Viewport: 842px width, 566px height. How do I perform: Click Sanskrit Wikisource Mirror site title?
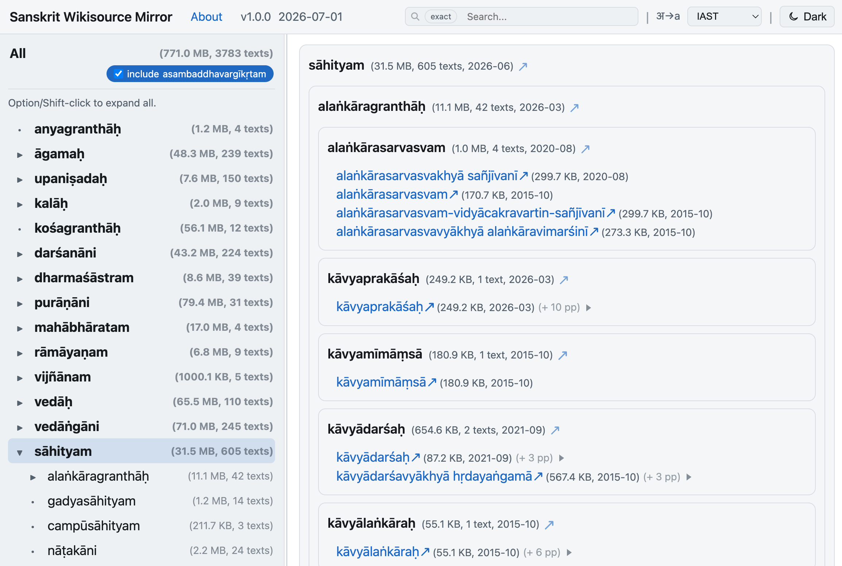(x=91, y=17)
